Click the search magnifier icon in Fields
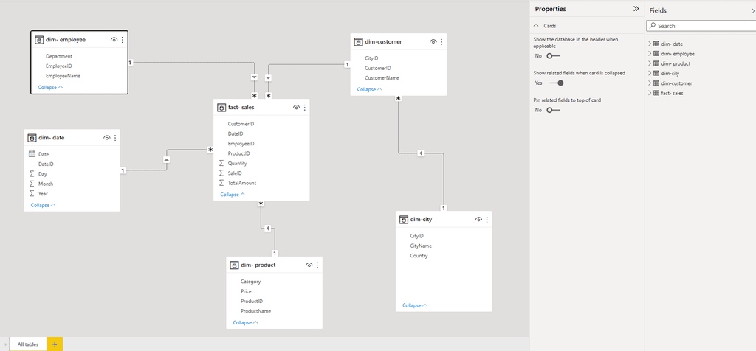The width and height of the screenshot is (756, 351). pos(653,26)
